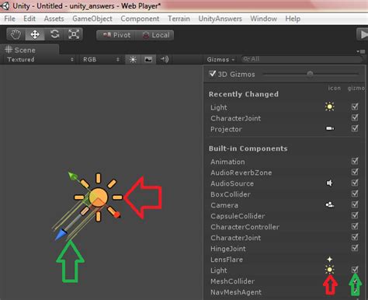Toggle the AudioSource gizmo checkbox
The height and width of the screenshot is (300, 368).
[x=355, y=183]
